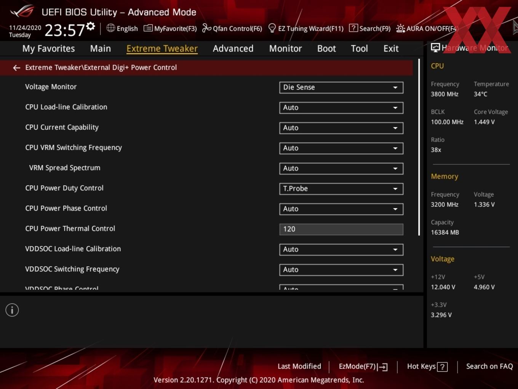Click the settings list scrollbar
This screenshot has width=518, height=389.
click(419, 147)
